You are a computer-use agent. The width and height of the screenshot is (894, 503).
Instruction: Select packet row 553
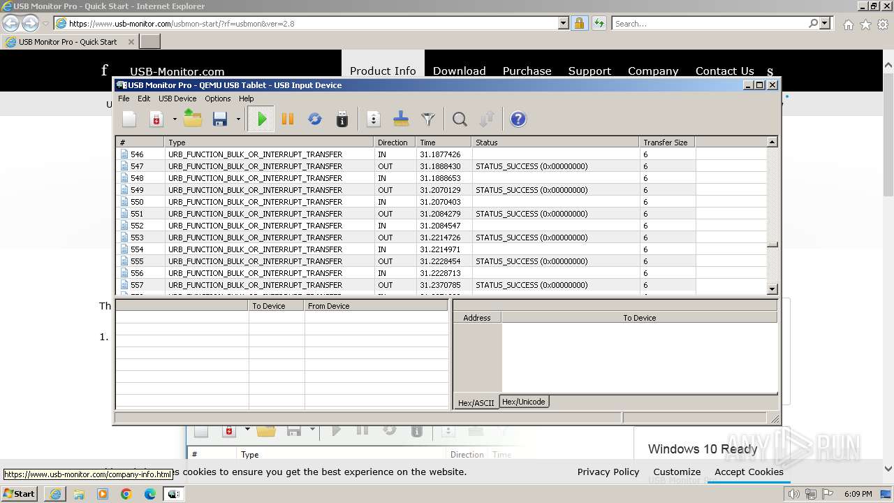441,238
